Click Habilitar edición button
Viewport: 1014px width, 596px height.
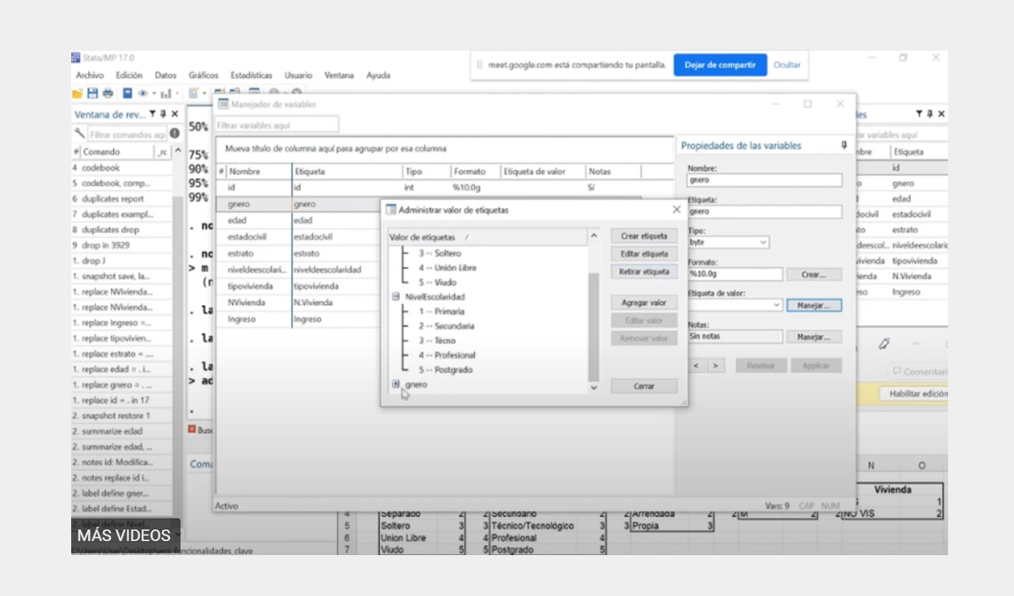(x=915, y=394)
